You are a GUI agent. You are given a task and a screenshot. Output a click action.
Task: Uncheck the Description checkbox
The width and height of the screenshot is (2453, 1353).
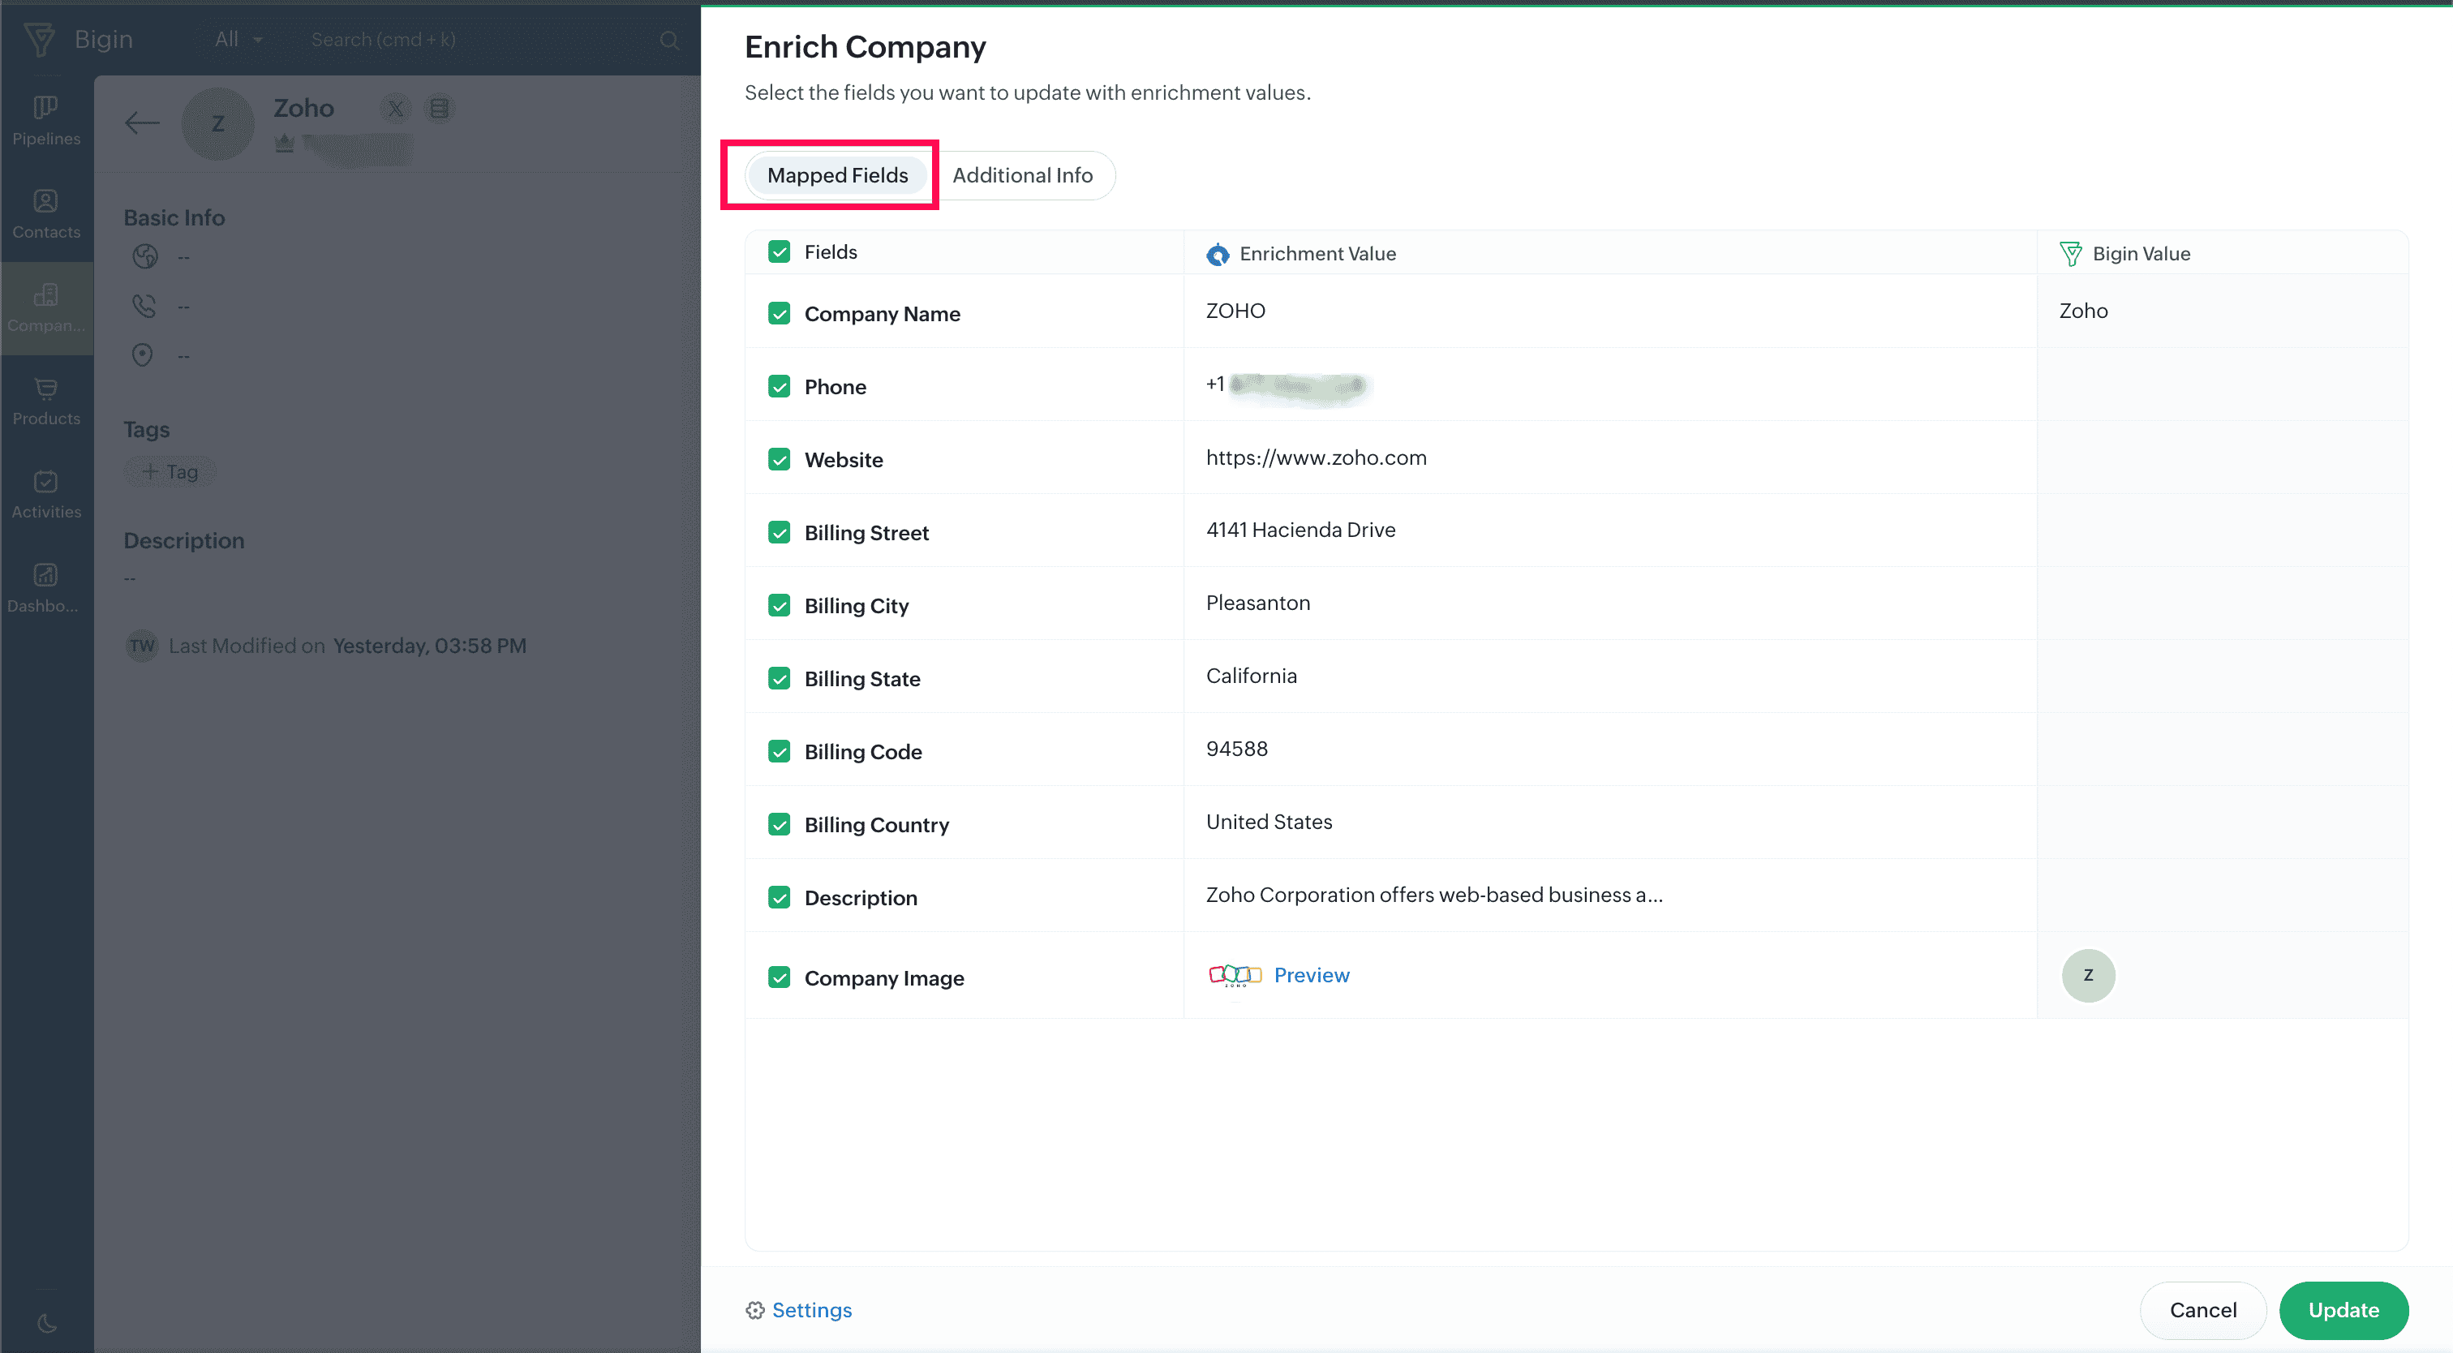pos(779,898)
